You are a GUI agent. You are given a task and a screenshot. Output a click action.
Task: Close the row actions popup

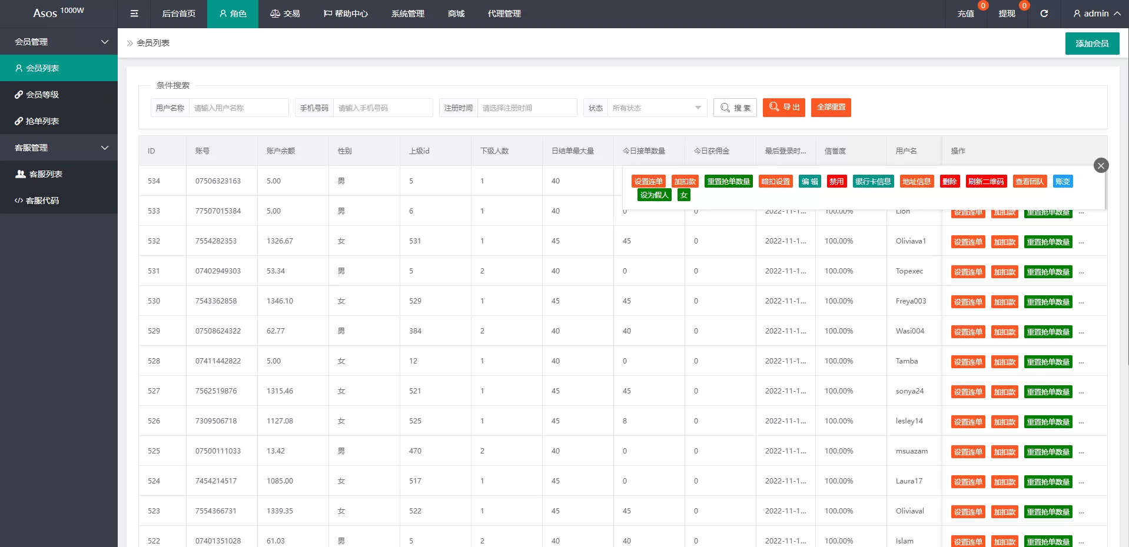click(1101, 166)
